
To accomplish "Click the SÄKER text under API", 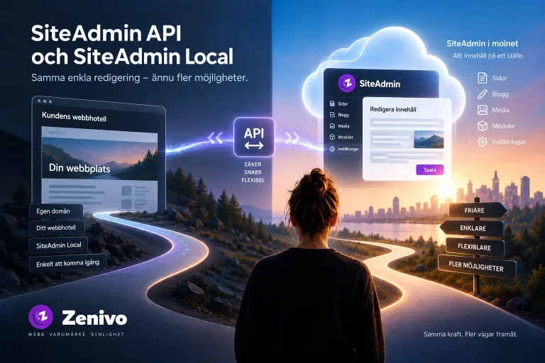I will (253, 164).
